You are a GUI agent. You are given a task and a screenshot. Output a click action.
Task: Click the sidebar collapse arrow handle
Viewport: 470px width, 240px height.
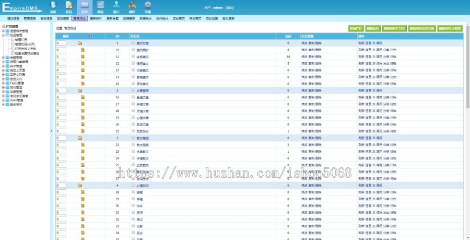[x=51, y=131]
